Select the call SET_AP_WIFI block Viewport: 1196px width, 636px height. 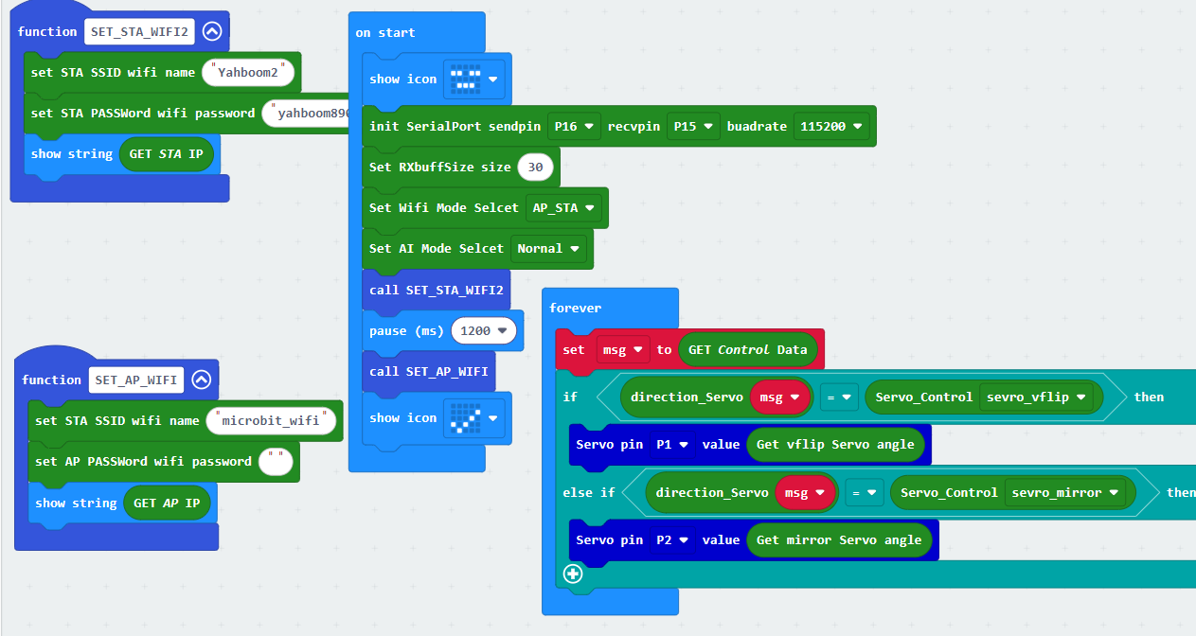click(428, 371)
